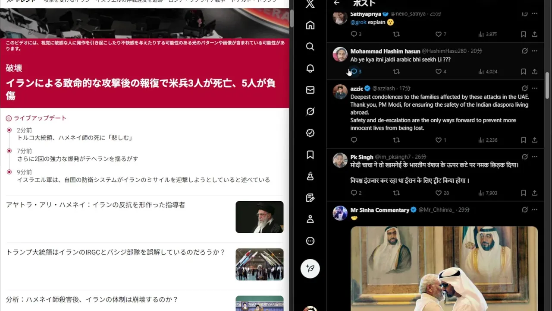Click Grok explain icon on azzic's post
Screen dimensions: 552x311
point(525,88)
